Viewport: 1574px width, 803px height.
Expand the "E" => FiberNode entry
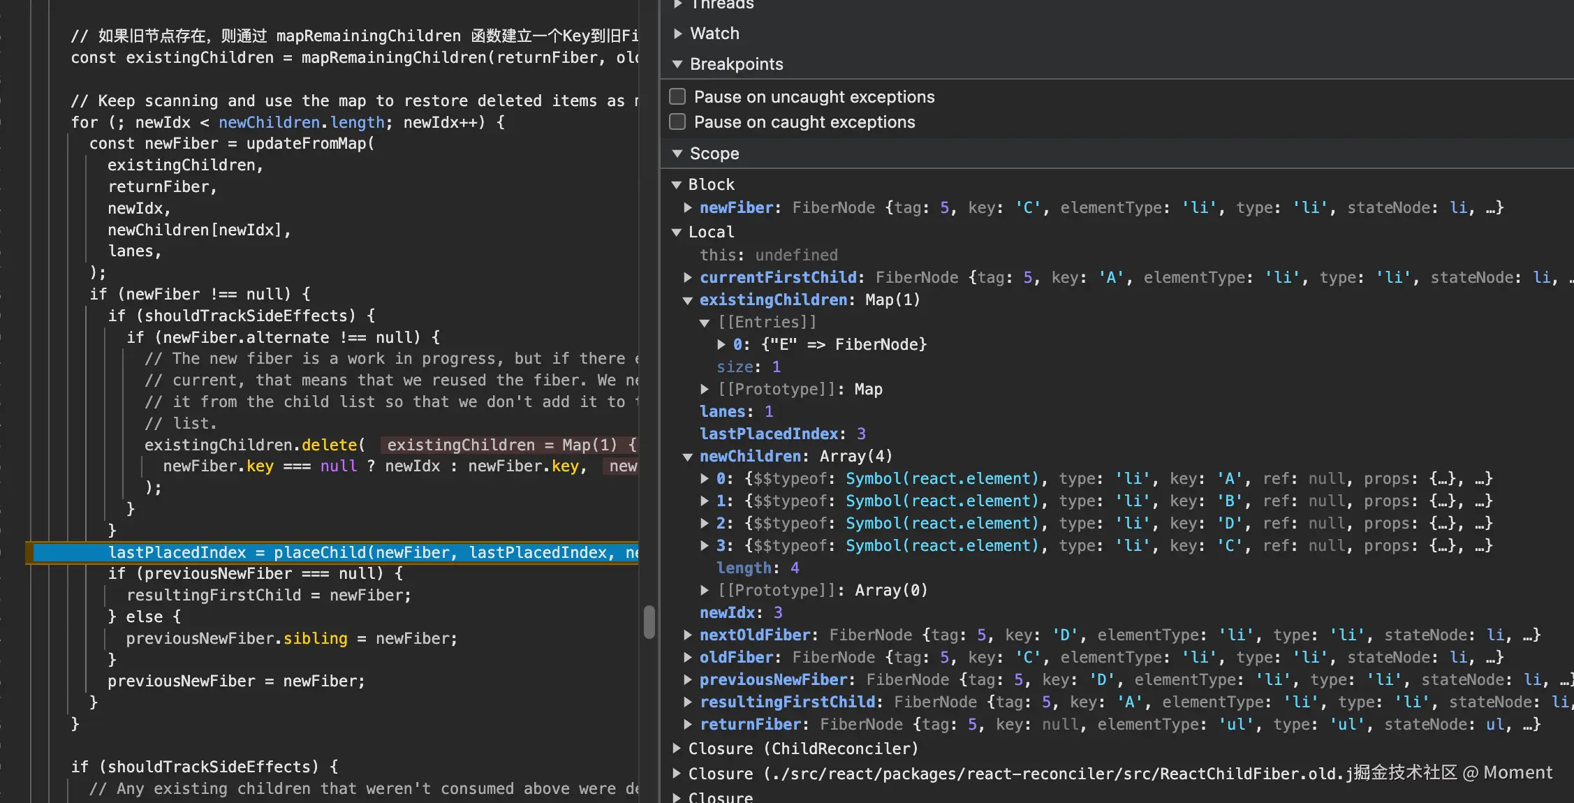point(721,344)
